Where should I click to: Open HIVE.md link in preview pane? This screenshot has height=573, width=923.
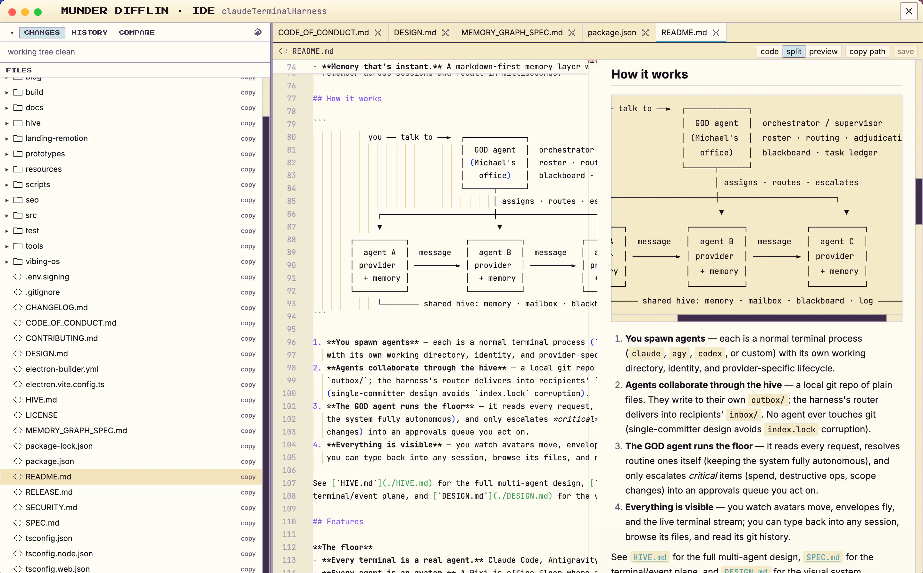(x=649, y=557)
